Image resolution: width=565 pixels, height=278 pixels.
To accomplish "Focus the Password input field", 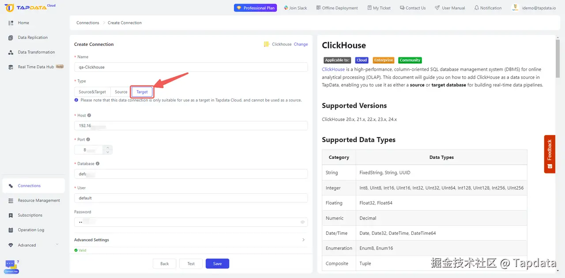I will click(191, 222).
